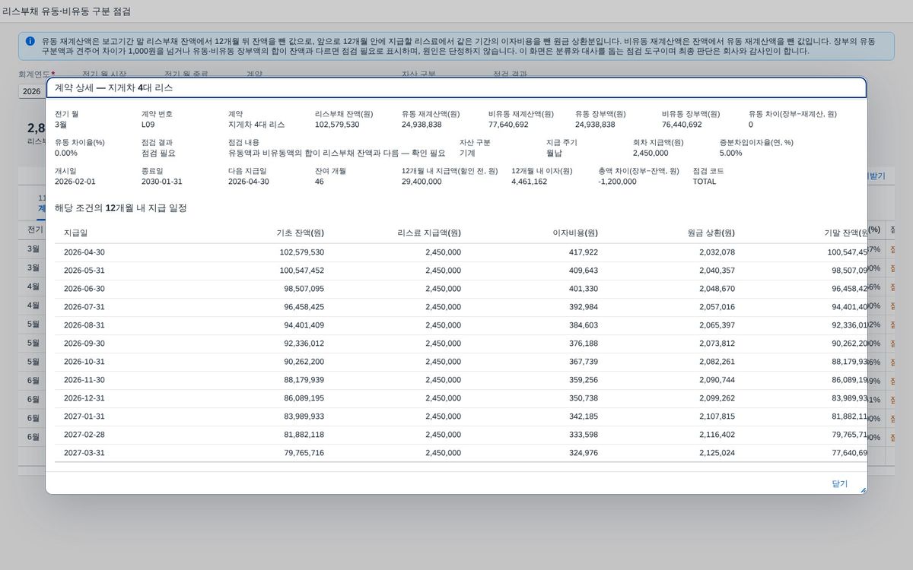Click the 비유동 장부액 value 76,440,692
The image size is (913, 570).
click(682, 125)
